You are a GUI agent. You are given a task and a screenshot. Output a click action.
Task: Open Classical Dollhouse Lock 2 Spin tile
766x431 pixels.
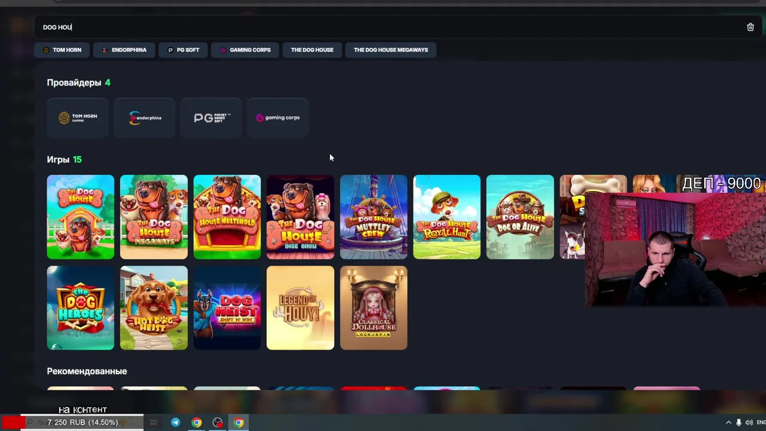click(374, 308)
